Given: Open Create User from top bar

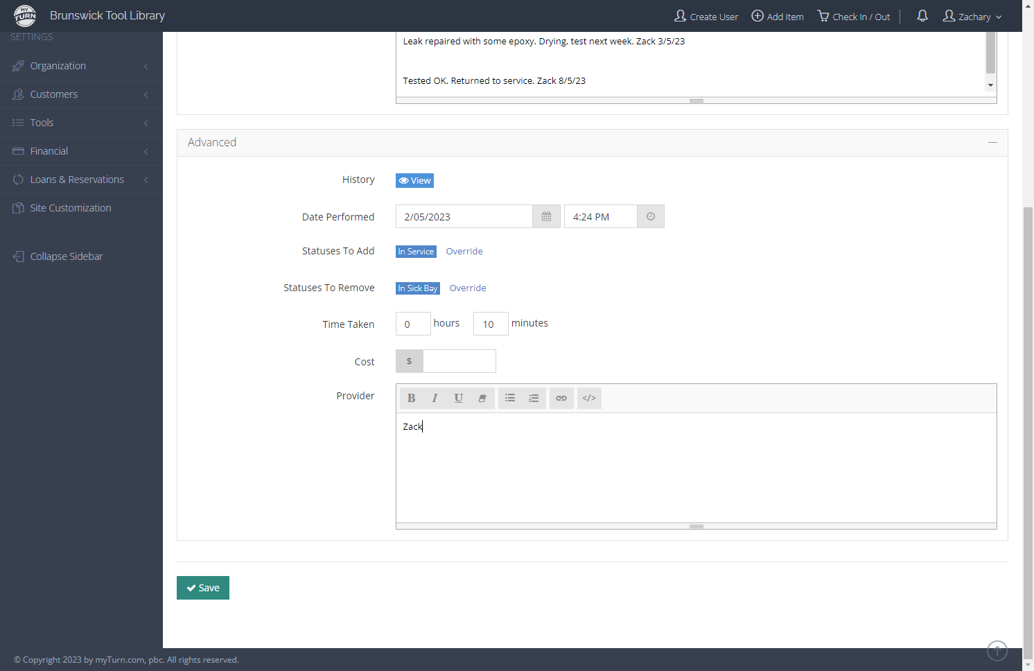Looking at the screenshot, I should click(706, 16).
